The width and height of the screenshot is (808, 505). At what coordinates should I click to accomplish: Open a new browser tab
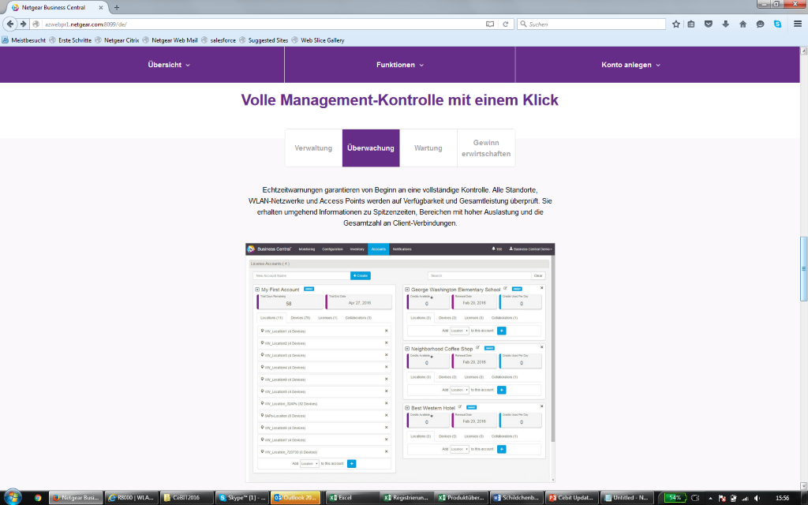click(117, 8)
